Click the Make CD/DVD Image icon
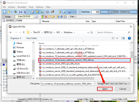Image resolution: width=139 pixels, height=102 pixels. (x=33, y=12)
